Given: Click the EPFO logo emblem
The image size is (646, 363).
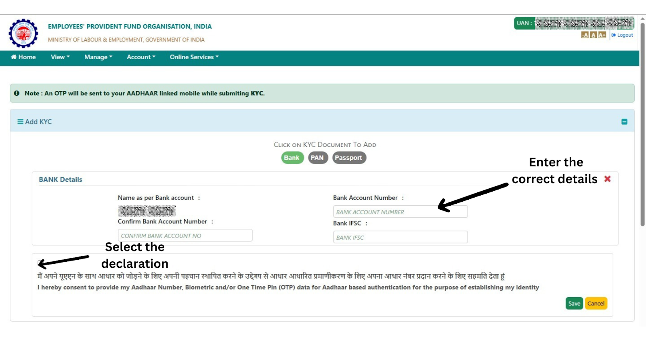Looking at the screenshot, I should coord(23,33).
